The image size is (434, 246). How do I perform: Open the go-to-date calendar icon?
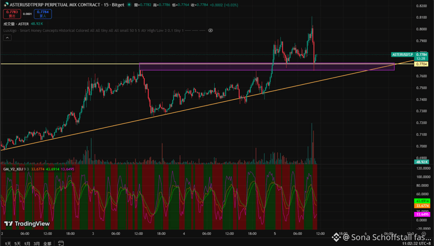pos(61,243)
